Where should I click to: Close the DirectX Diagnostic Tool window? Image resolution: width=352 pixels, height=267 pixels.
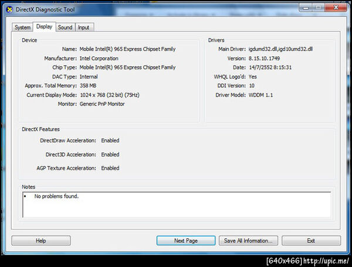click(x=336, y=8)
